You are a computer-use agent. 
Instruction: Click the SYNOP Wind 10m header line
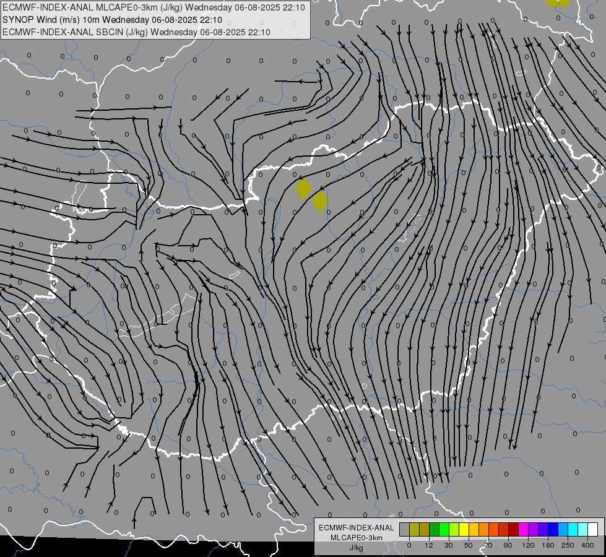(x=112, y=20)
